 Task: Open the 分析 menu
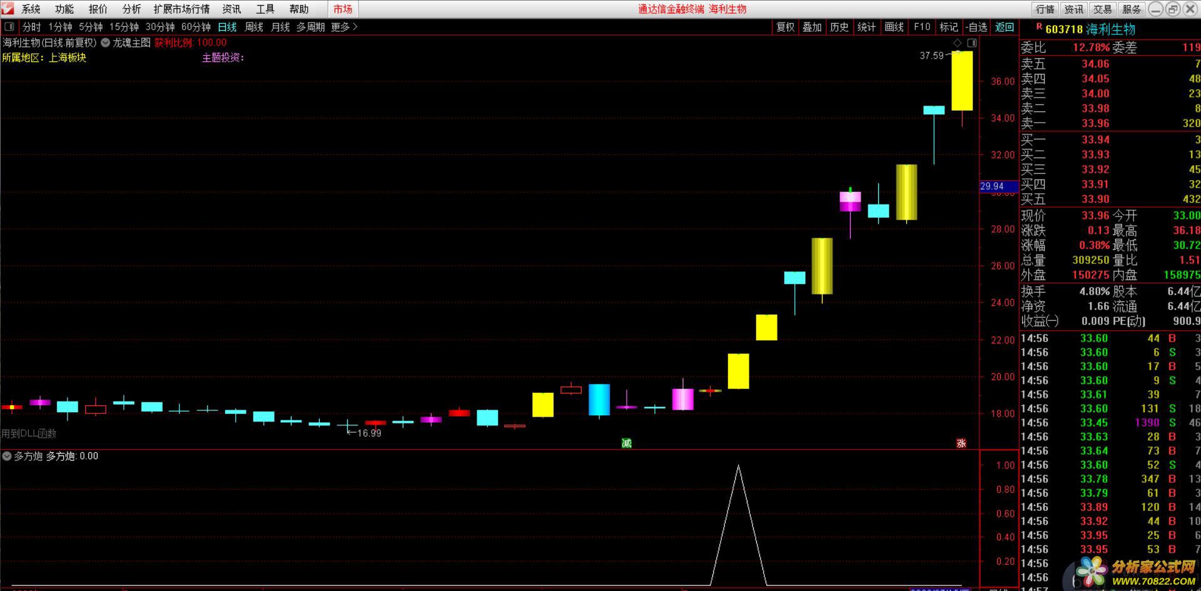point(131,9)
